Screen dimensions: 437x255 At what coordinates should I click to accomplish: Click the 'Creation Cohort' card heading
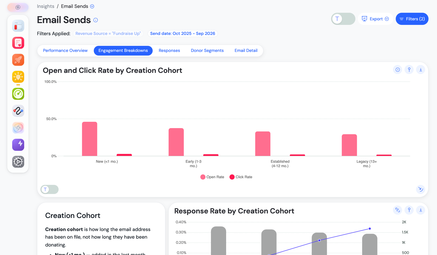pyautogui.click(x=73, y=216)
